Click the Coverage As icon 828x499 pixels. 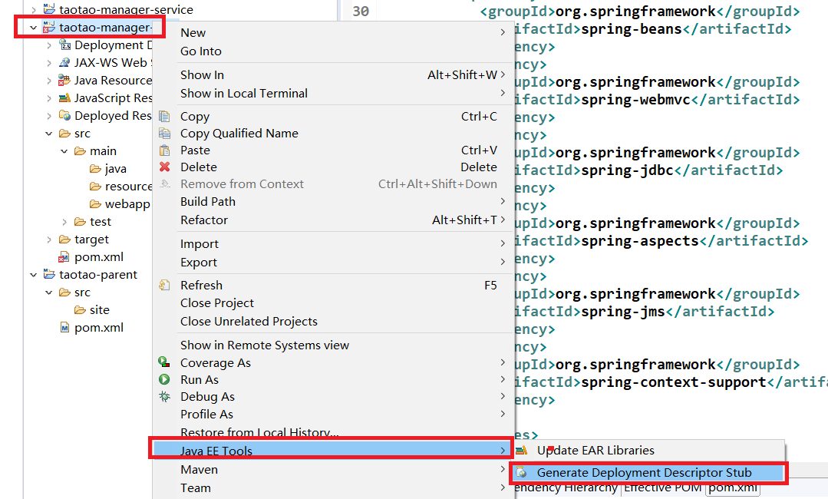[164, 362]
